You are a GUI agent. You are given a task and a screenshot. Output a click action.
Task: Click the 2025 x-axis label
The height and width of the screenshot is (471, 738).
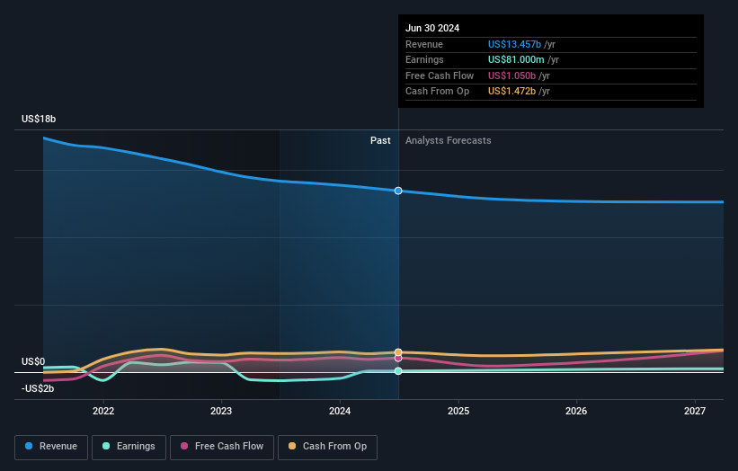[x=458, y=411]
